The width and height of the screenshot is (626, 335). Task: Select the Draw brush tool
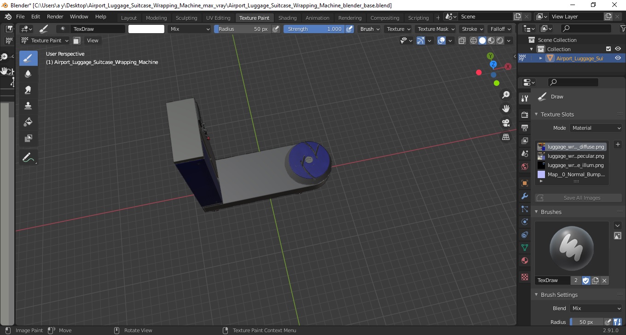pyautogui.click(x=29, y=58)
